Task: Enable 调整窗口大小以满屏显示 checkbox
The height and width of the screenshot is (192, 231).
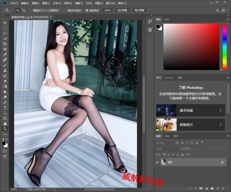Action: tap(30, 10)
